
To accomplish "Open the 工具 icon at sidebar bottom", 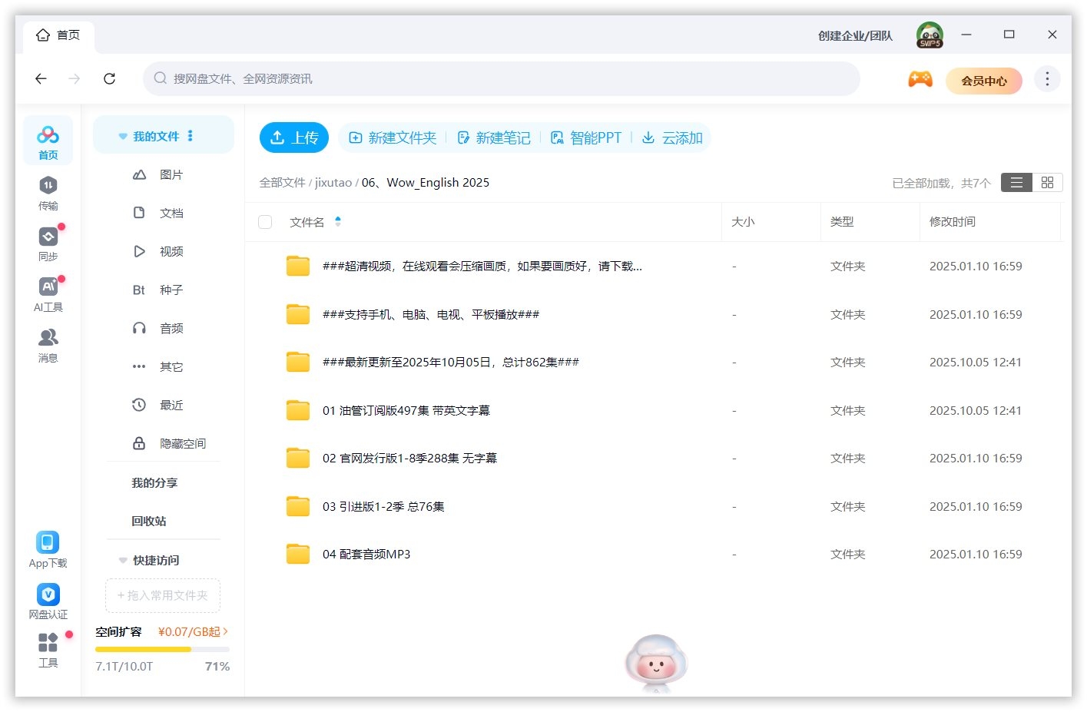I will coord(48,642).
